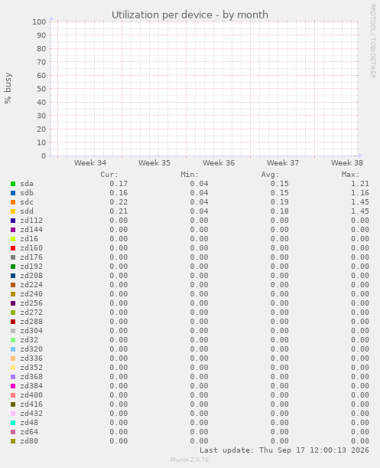Click the 'zd176' device label

point(31,257)
